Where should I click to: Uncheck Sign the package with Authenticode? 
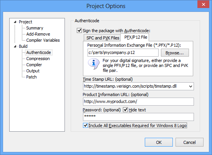[x=79, y=31]
